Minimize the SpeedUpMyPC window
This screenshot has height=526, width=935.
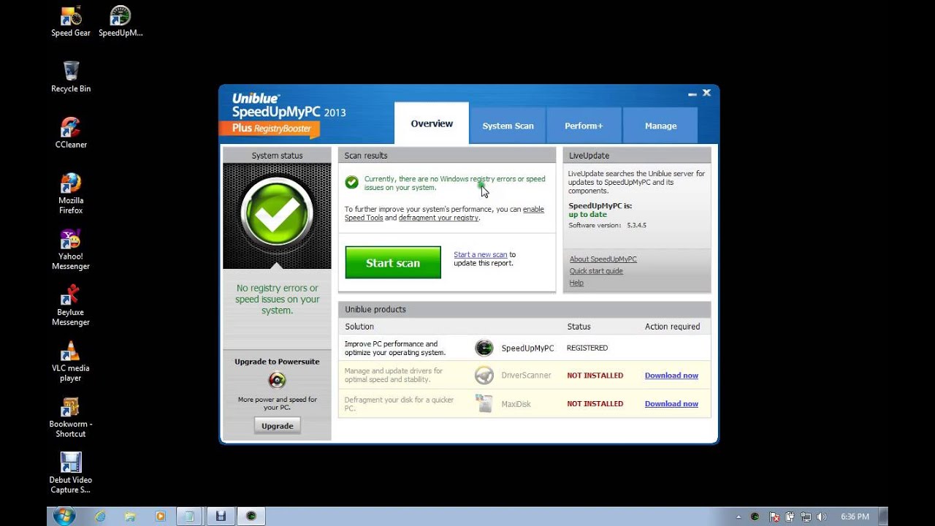click(x=692, y=94)
